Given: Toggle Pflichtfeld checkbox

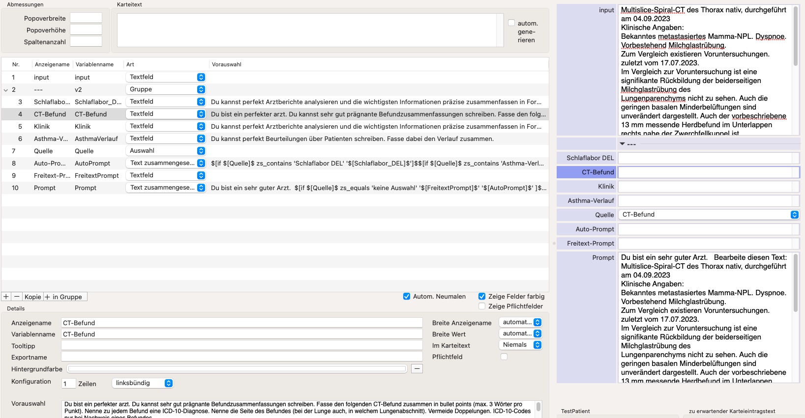Looking at the screenshot, I should click(x=504, y=357).
